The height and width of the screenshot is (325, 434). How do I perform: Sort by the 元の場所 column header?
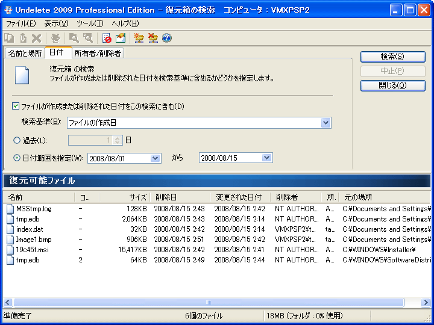(385, 197)
